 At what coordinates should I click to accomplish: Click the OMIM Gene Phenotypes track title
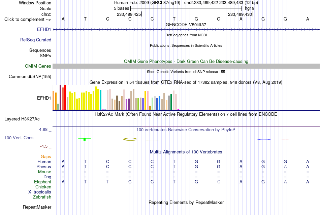pos(186,61)
